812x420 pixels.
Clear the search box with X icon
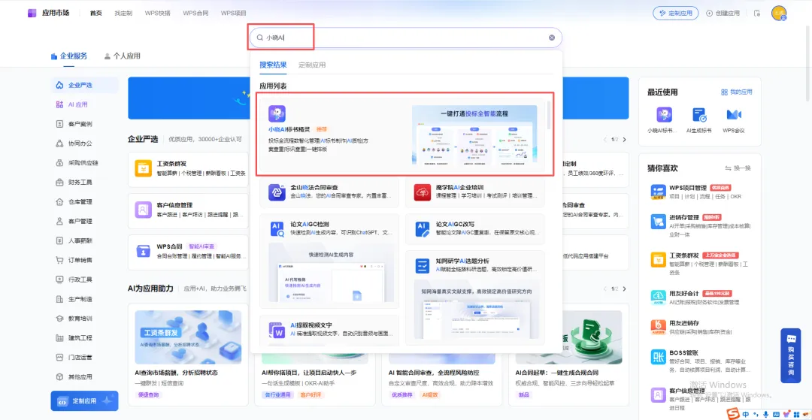click(x=552, y=38)
